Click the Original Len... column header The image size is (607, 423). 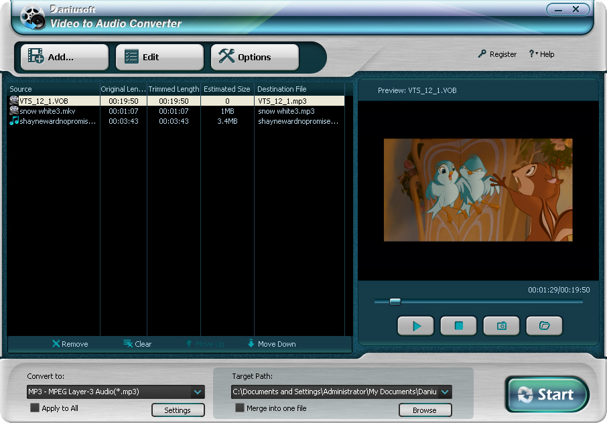[123, 89]
